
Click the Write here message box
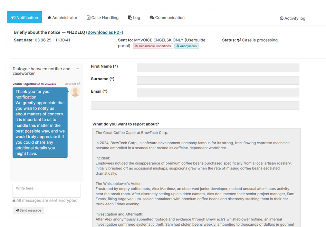point(47,191)
